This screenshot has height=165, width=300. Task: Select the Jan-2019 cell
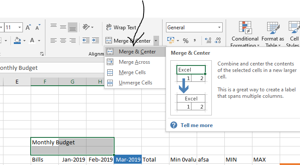tap(72, 160)
